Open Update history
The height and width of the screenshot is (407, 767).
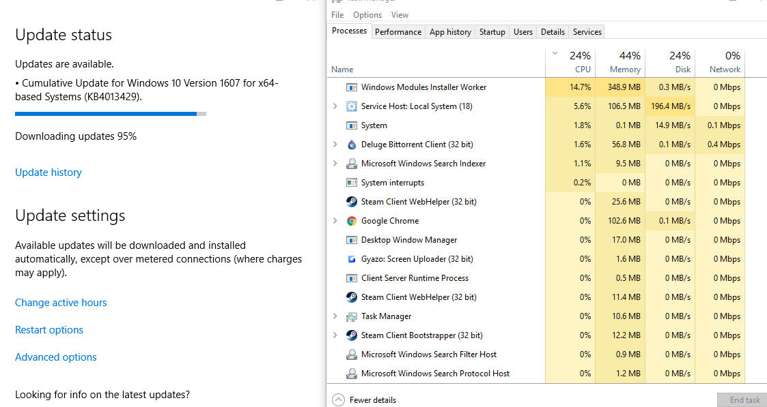pyautogui.click(x=48, y=172)
